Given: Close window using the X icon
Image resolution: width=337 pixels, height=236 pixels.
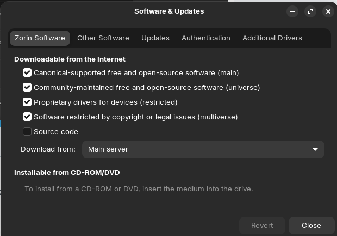Looking at the screenshot, I should tap(328, 11).
